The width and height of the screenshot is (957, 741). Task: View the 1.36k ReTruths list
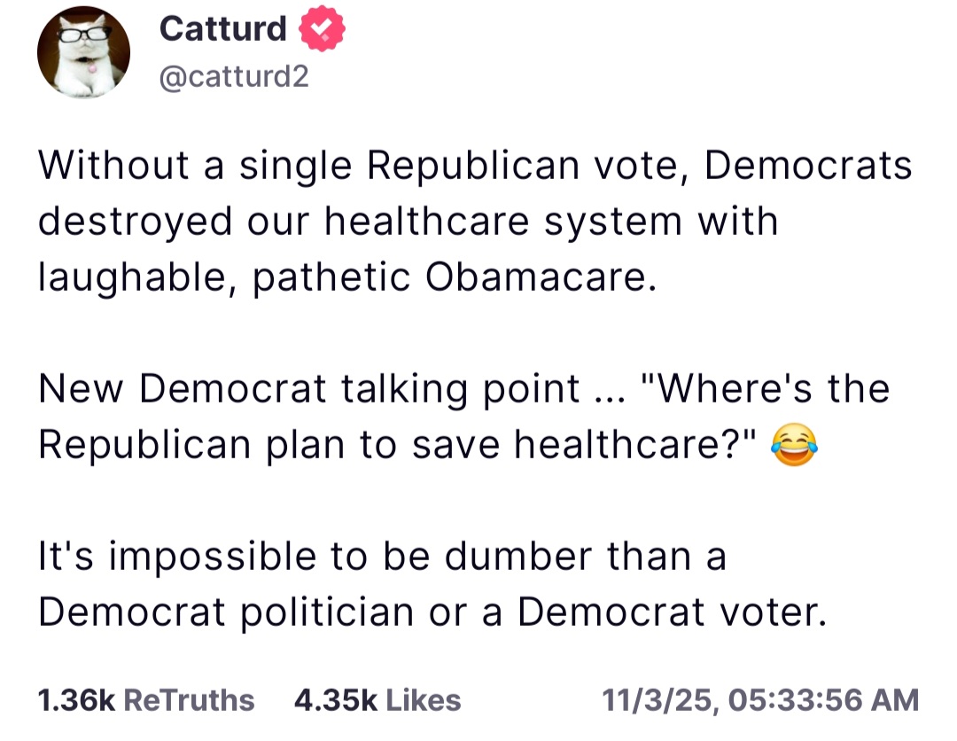point(146,700)
